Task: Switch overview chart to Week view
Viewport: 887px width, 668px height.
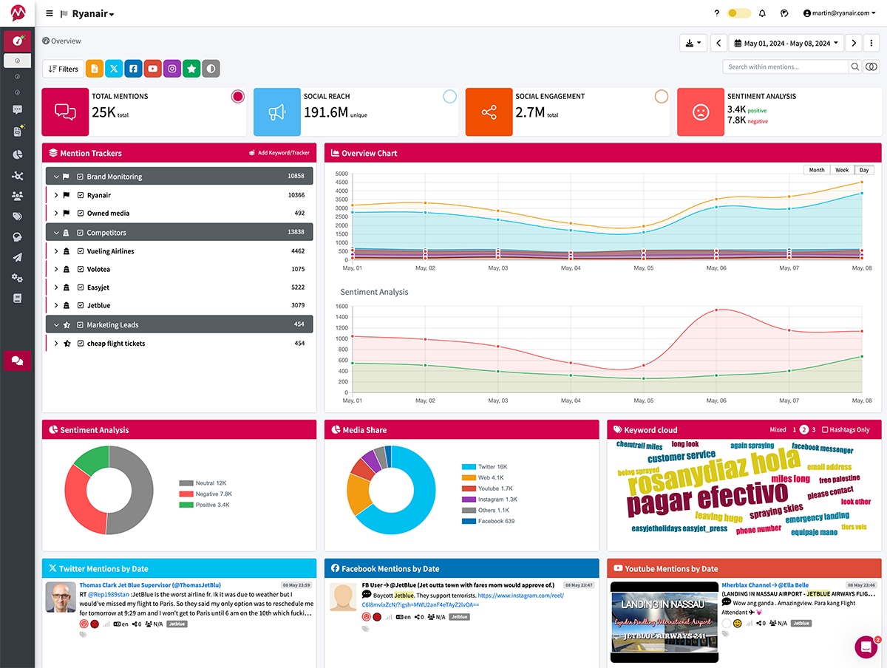Action: pos(842,170)
